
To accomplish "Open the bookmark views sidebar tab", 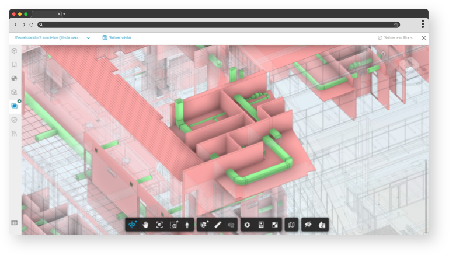I will [x=14, y=64].
